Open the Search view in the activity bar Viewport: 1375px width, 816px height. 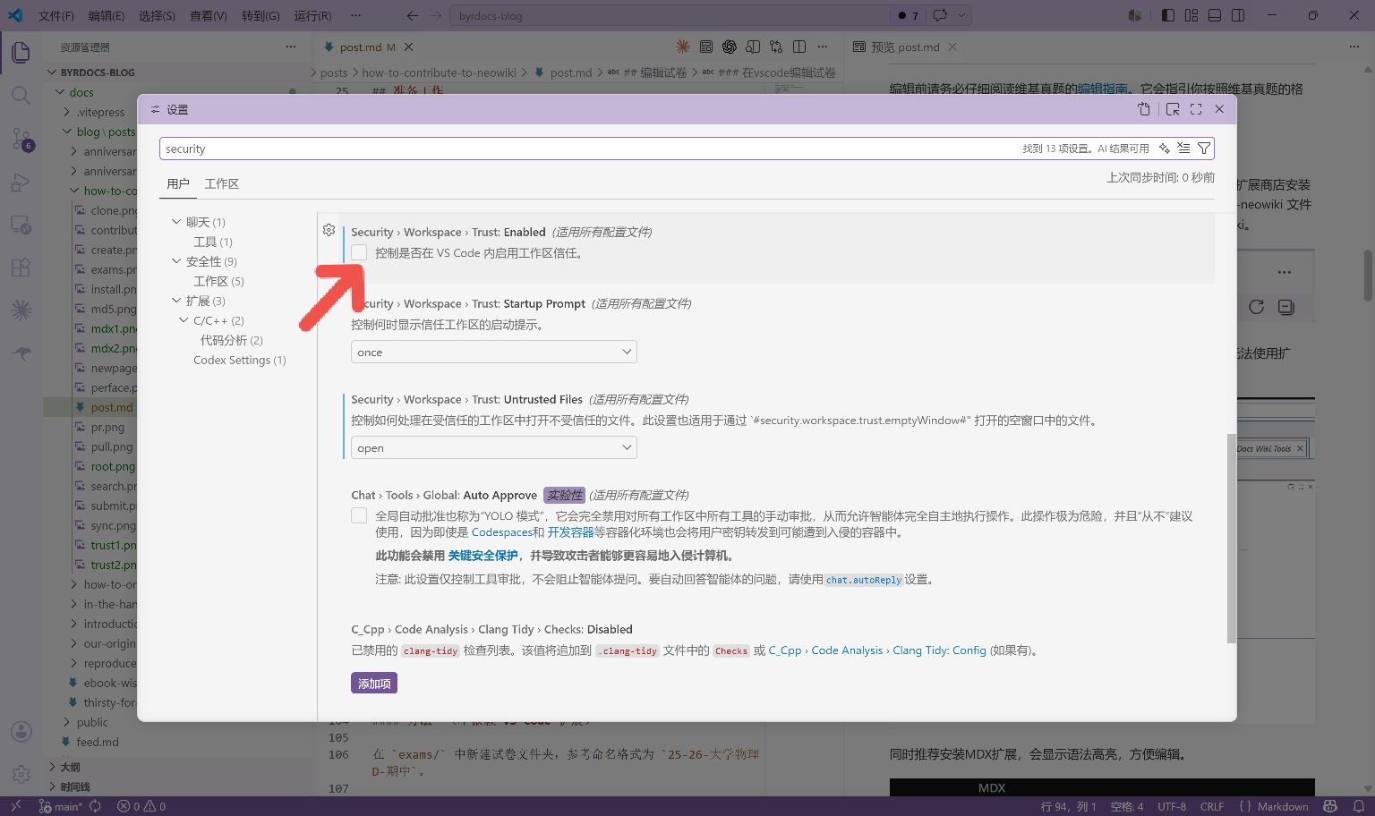pos(21,96)
